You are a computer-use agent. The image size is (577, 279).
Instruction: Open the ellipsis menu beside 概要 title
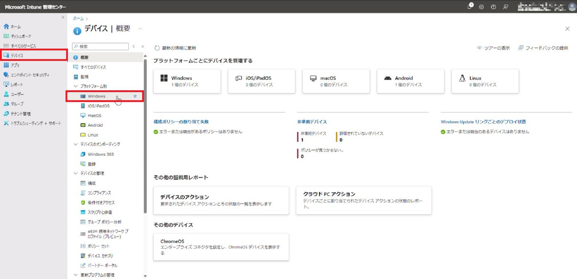140,29
